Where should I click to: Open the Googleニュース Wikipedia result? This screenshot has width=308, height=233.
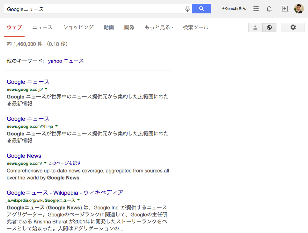click(65, 193)
